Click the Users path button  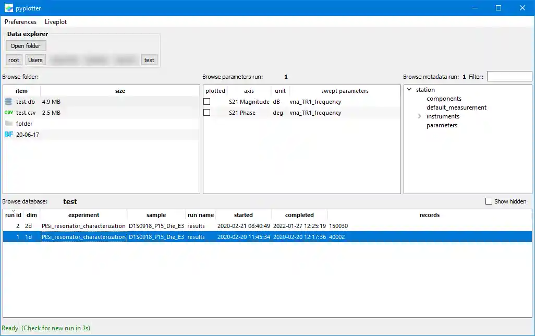click(35, 60)
